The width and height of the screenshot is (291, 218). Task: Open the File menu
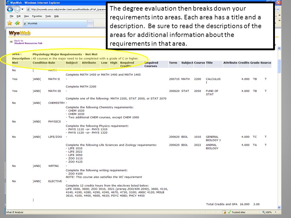click(x=12, y=16)
